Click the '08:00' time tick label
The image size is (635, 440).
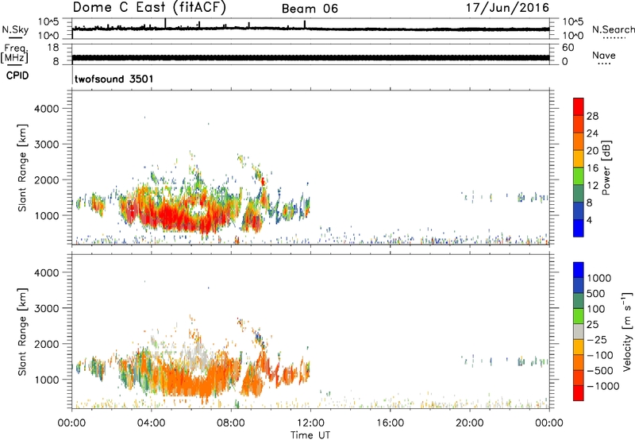[x=230, y=423]
